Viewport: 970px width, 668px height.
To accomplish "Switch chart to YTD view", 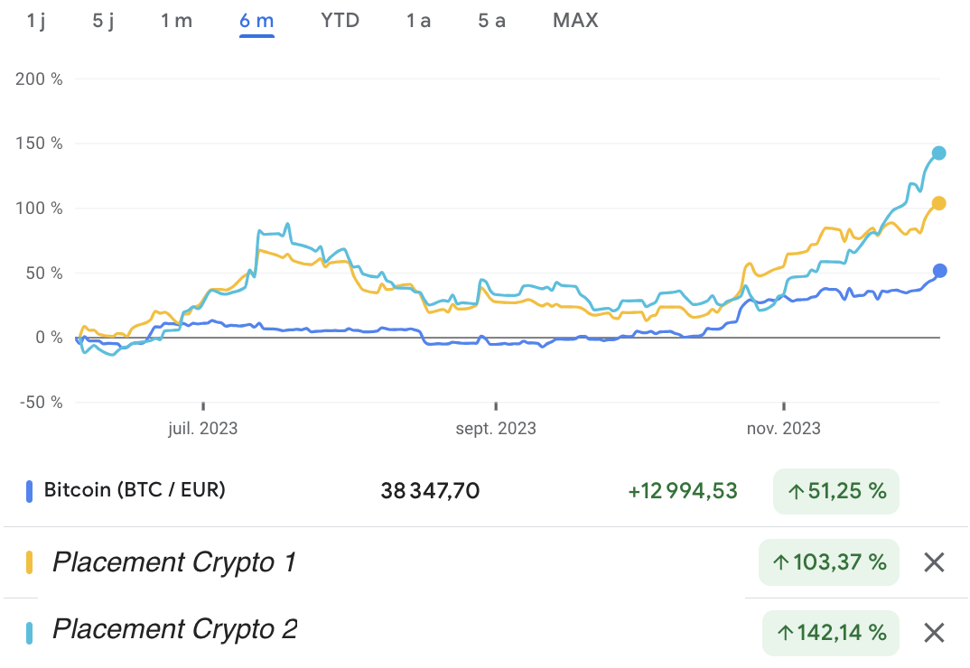I will pos(340,20).
